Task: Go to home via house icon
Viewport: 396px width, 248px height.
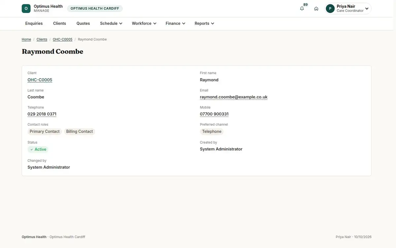Action: pyautogui.click(x=316, y=9)
